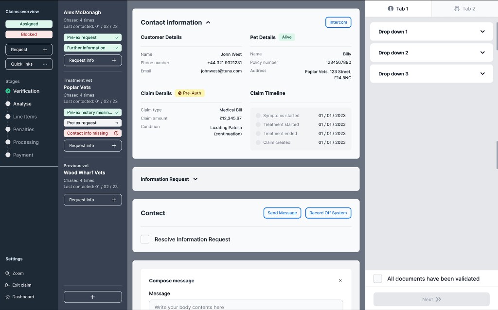
Task: Click into the Message body input field
Action: click(246, 305)
